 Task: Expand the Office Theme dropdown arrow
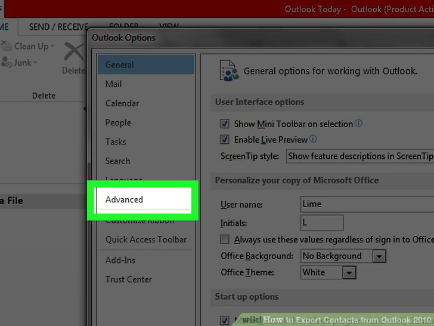[349, 272]
